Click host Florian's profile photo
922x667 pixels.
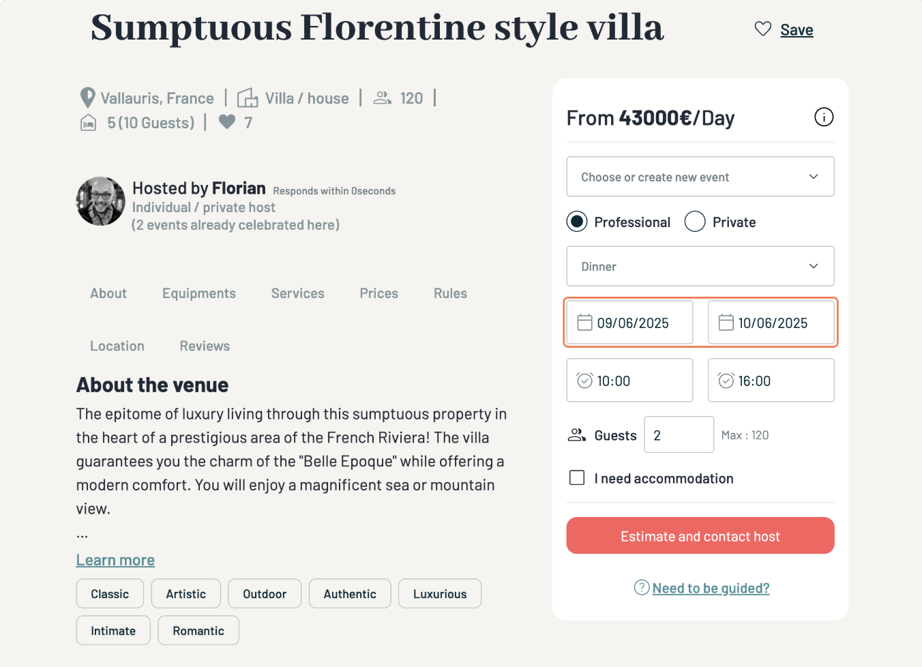[101, 201]
